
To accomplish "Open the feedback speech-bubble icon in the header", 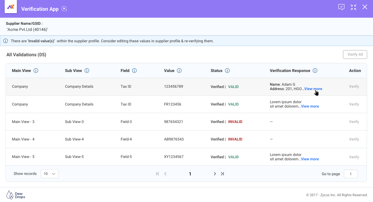I will [x=342, y=7].
